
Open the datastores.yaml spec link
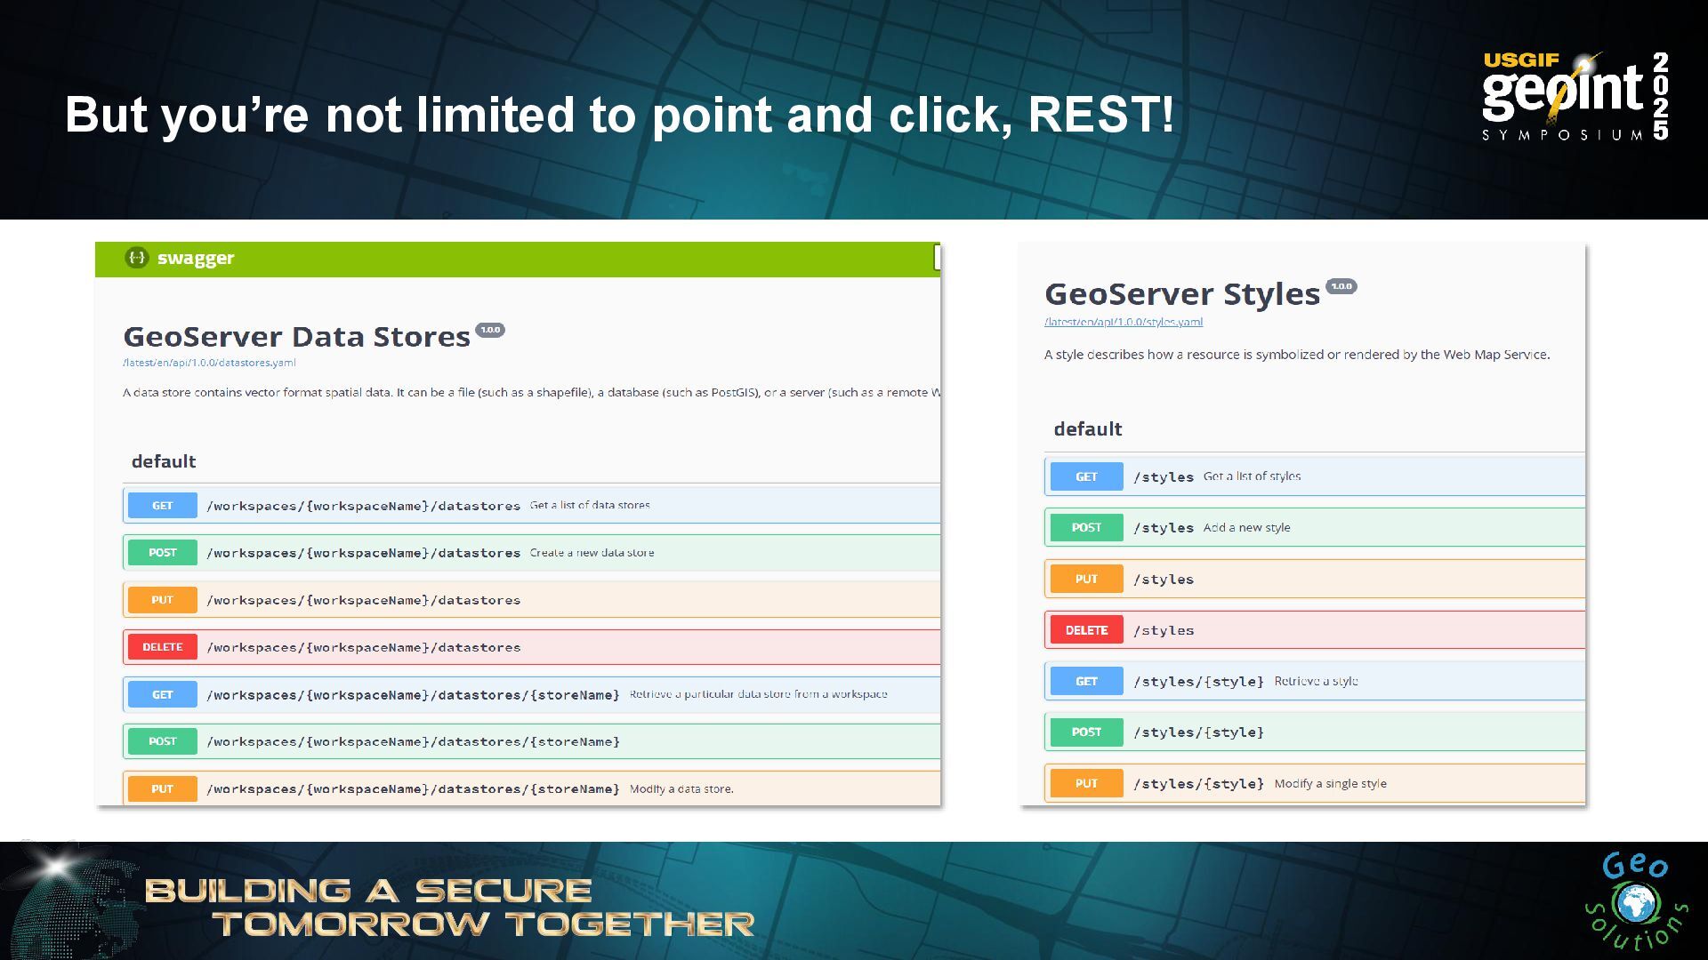point(209,363)
